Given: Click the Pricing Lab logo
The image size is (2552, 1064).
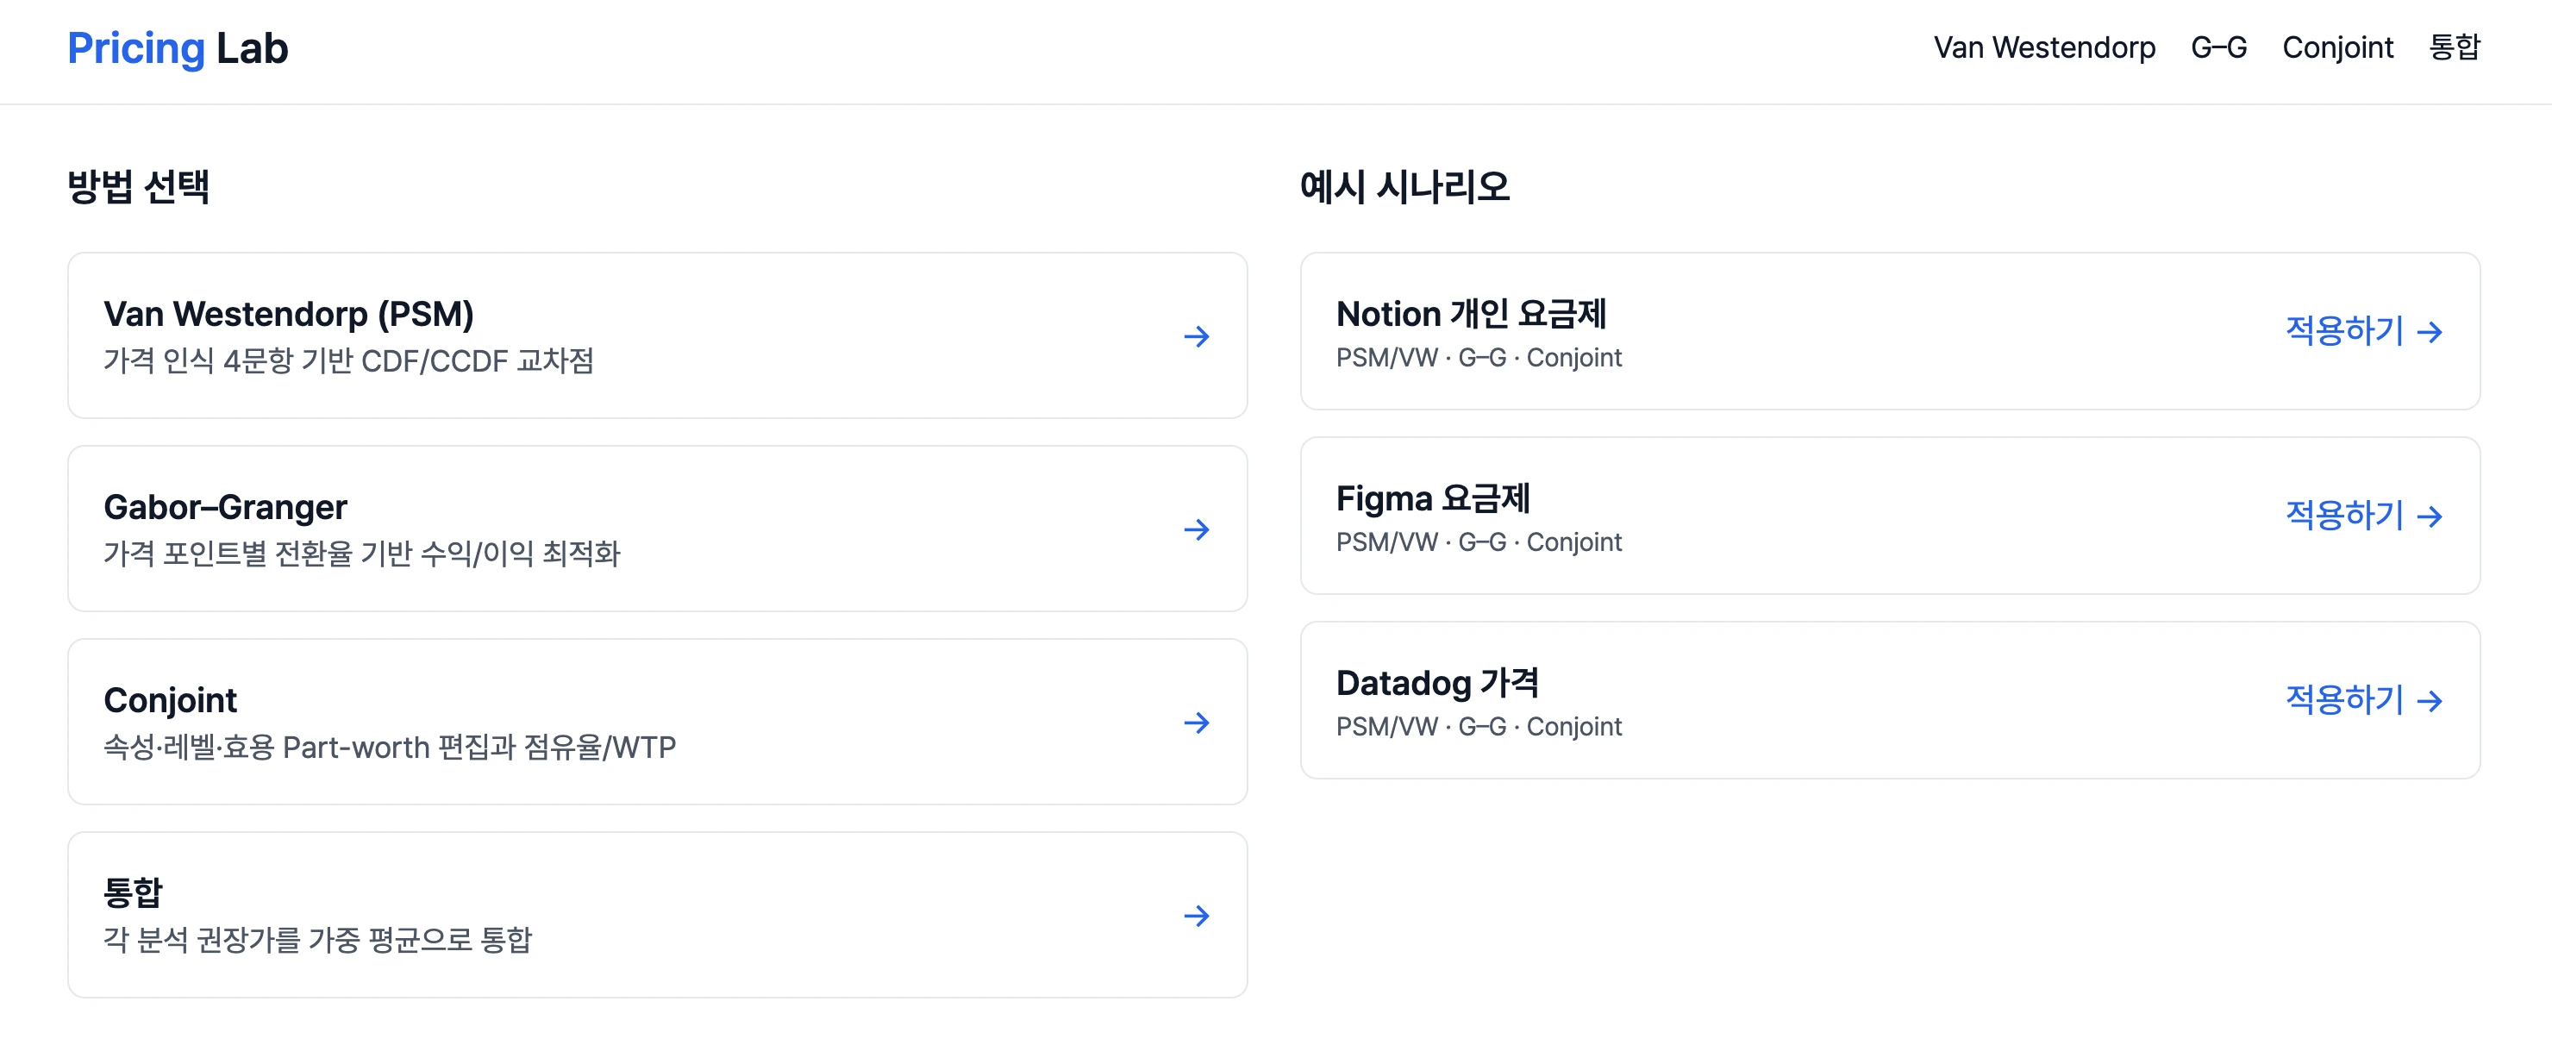Looking at the screenshot, I should pyautogui.click(x=178, y=48).
